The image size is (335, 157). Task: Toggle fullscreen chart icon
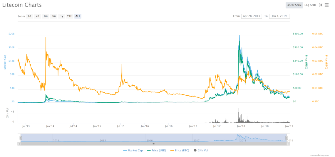pyautogui.click(x=321, y=5)
